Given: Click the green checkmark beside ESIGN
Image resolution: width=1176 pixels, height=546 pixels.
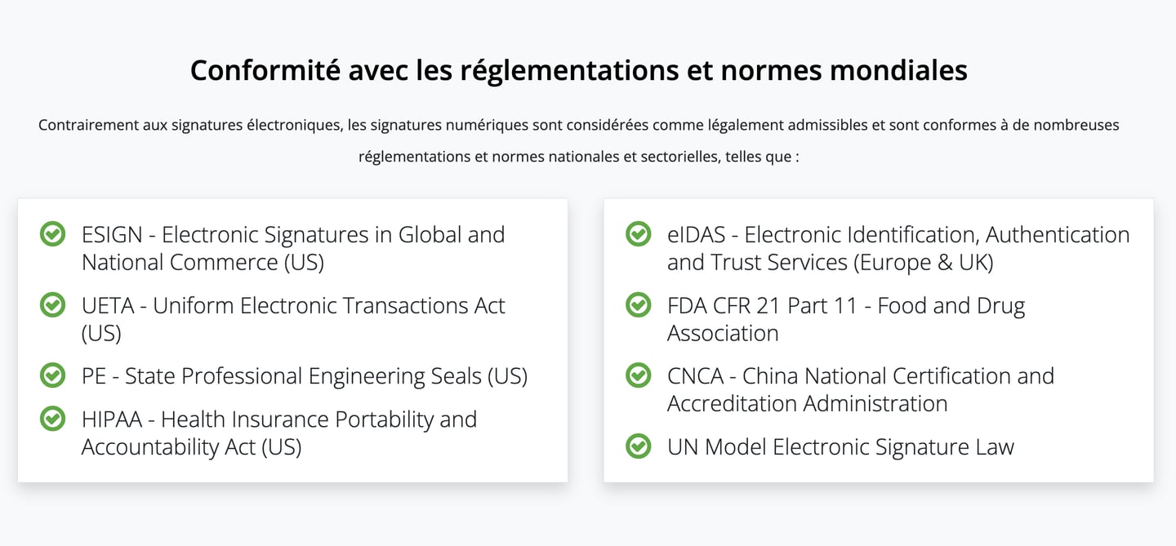Looking at the screenshot, I should (52, 234).
